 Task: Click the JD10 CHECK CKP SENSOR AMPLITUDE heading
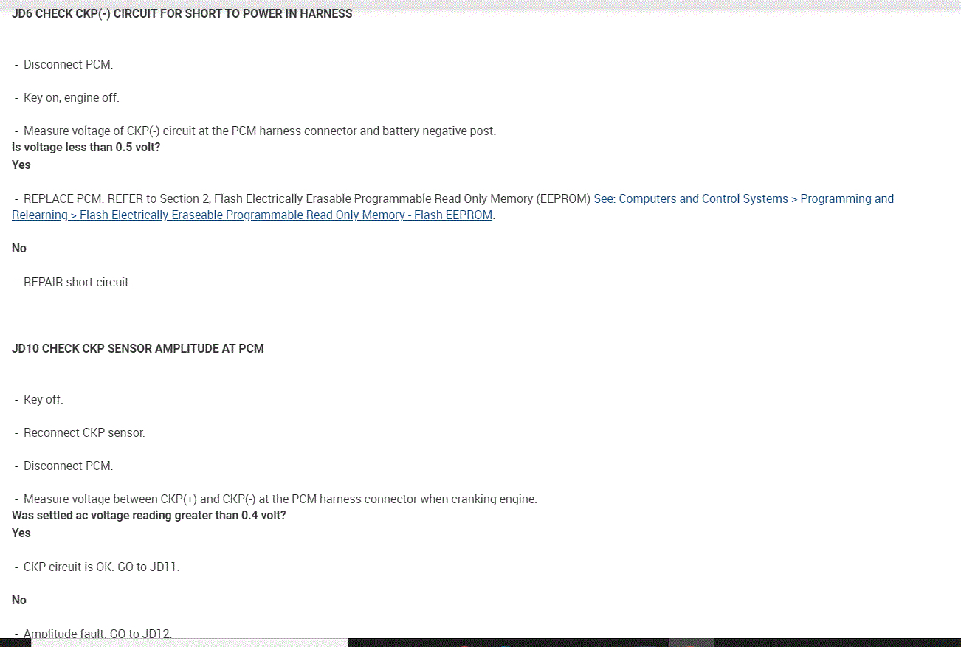pyautogui.click(x=137, y=348)
